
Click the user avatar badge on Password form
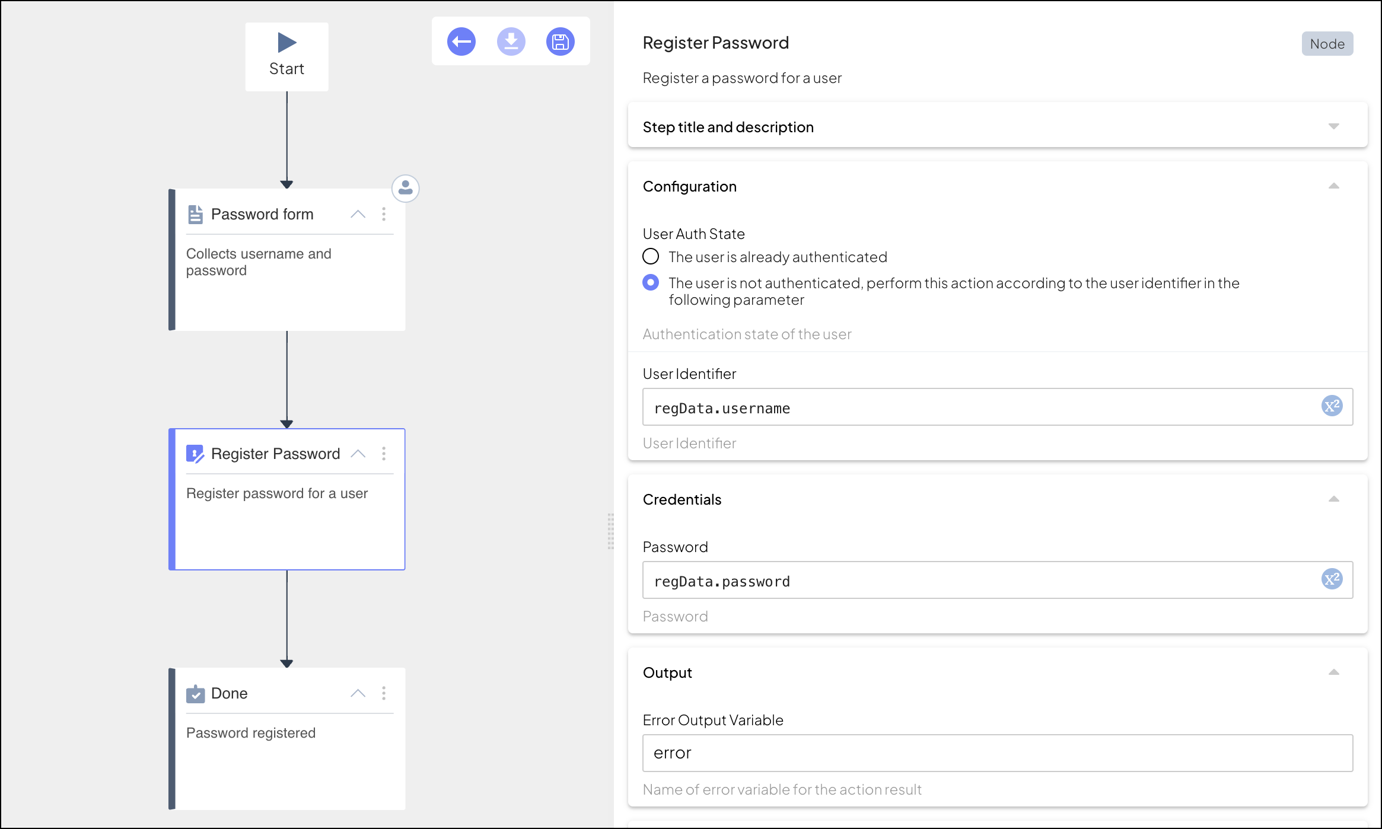point(406,189)
